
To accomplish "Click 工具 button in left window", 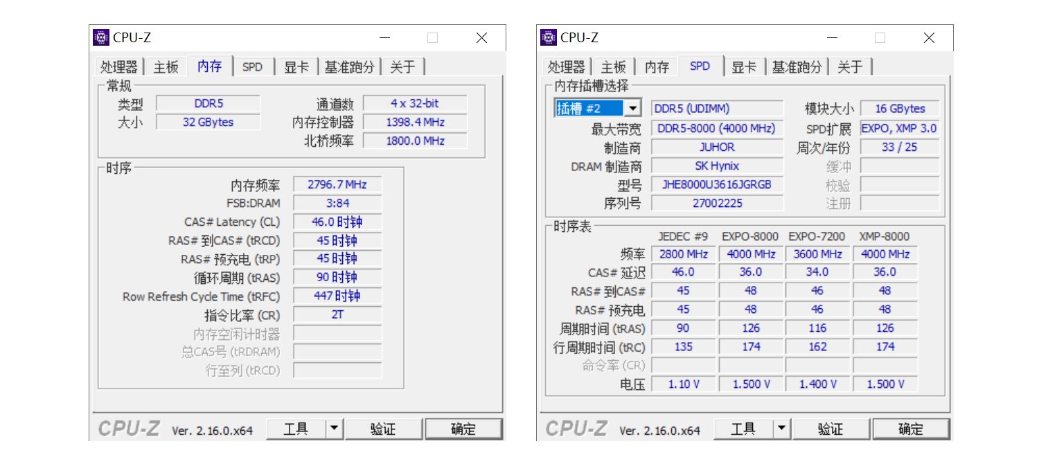I will pos(296,429).
